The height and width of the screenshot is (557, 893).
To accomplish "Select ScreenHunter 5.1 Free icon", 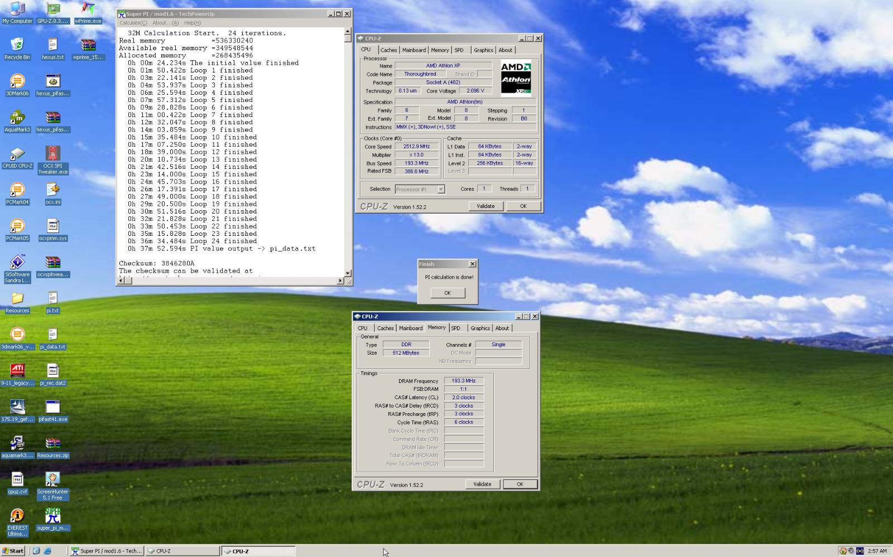I will [52, 486].
